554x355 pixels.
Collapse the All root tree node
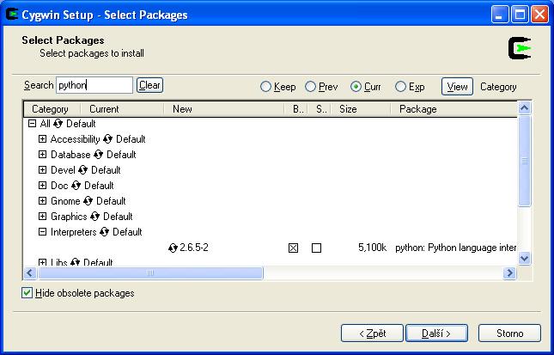coord(32,124)
